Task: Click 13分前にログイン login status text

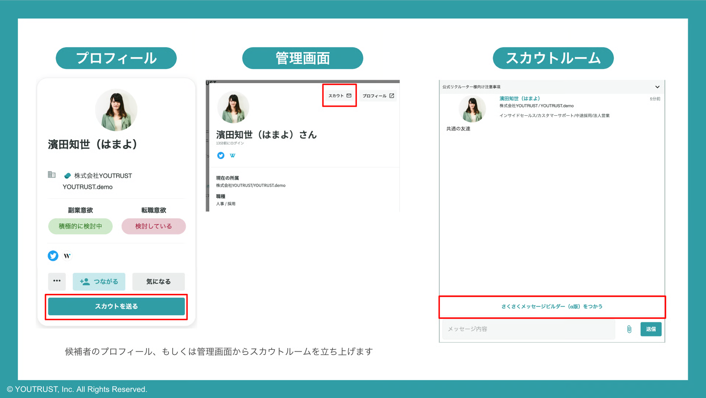Action: [x=230, y=143]
